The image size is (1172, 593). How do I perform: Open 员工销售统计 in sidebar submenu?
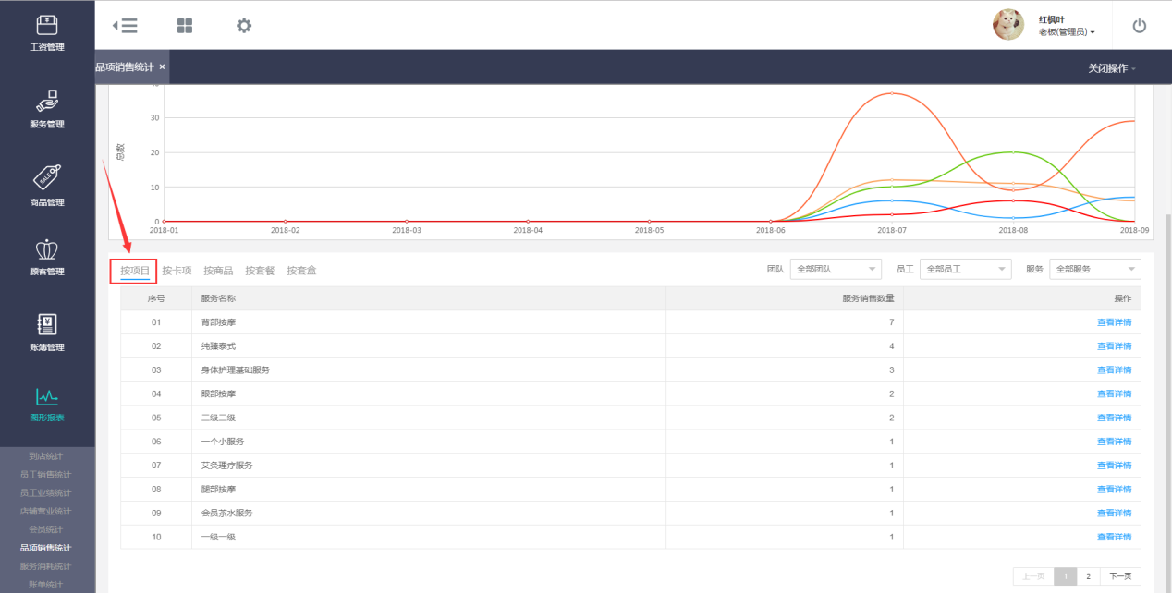coord(45,474)
